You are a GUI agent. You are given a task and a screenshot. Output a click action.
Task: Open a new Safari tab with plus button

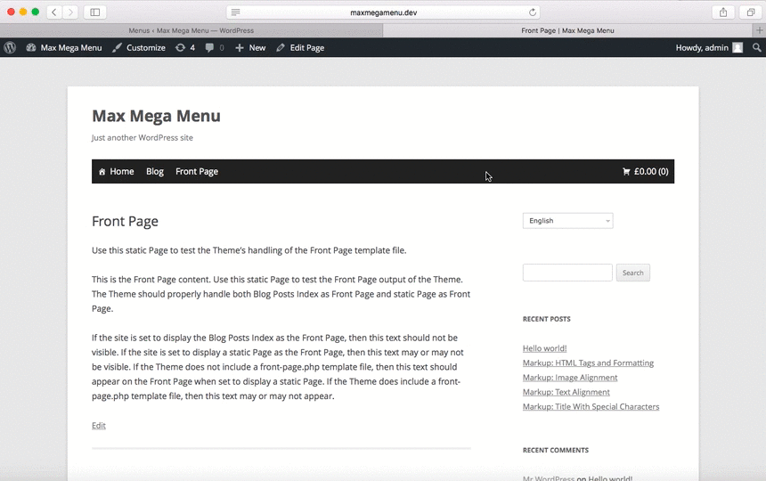click(x=759, y=30)
